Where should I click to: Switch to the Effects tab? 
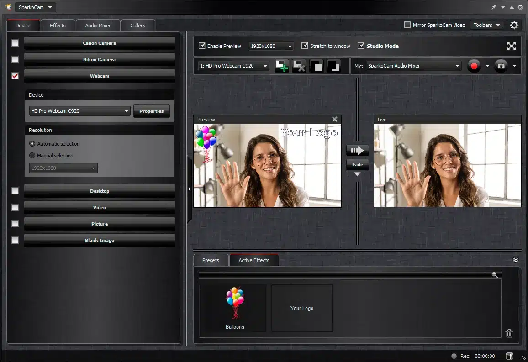[x=58, y=26]
